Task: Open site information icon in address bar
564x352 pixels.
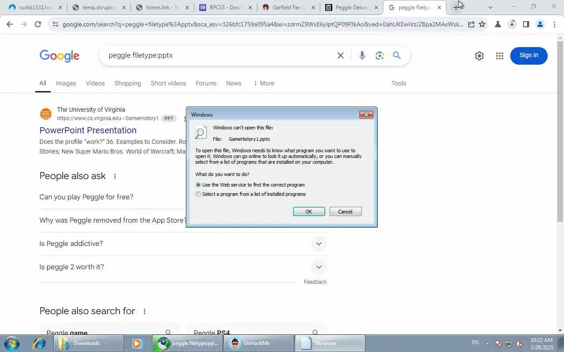Action: (55, 24)
